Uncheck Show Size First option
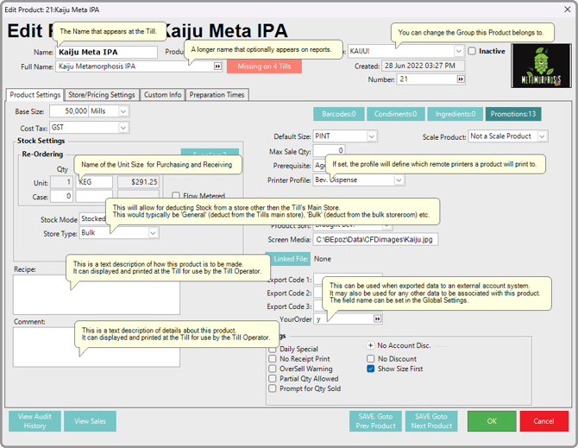Screen dimensions: 578x448 coord(371,369)
